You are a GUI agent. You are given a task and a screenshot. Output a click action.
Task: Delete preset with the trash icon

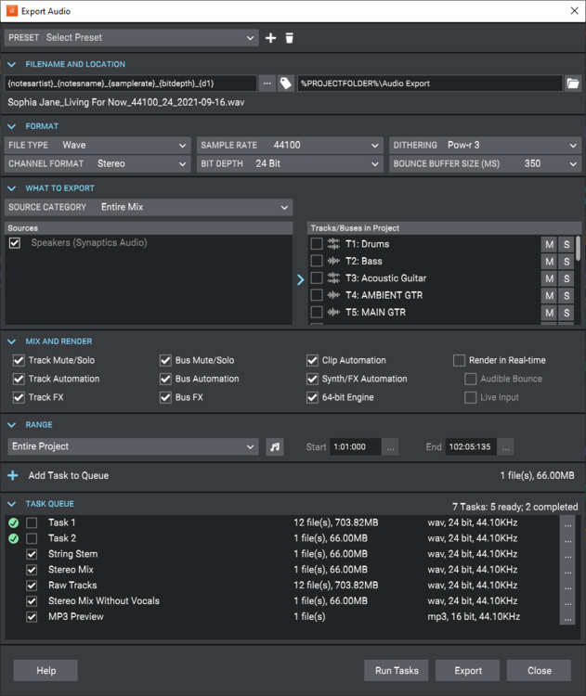(289, 38)
